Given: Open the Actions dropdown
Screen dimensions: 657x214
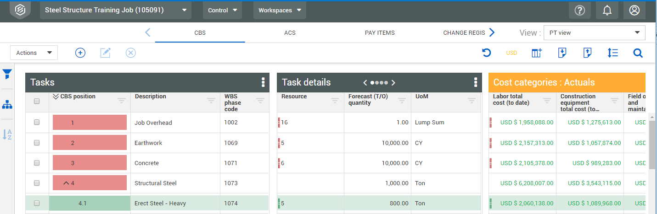Looking at the screenshot, I should tap(34, 53).
